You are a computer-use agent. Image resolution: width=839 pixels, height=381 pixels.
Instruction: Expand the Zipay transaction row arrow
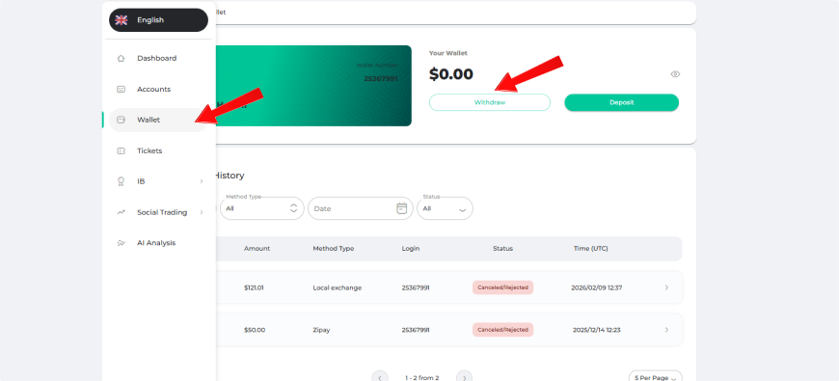(x=666, y=330)
